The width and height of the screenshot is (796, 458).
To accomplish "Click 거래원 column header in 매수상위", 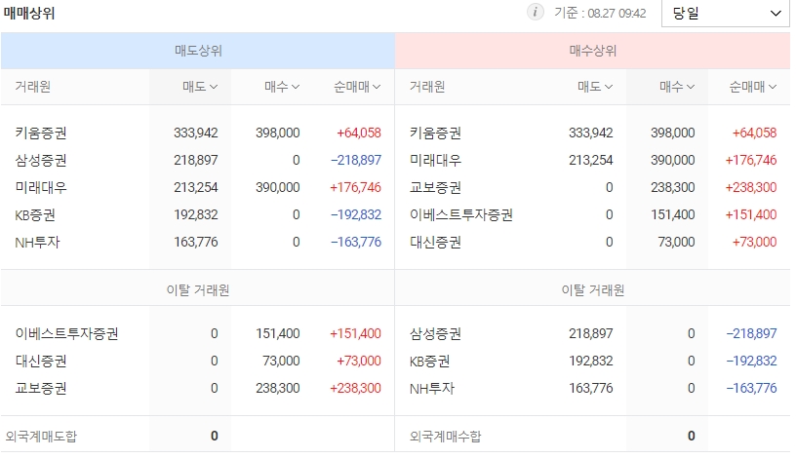I will point(427,87).
